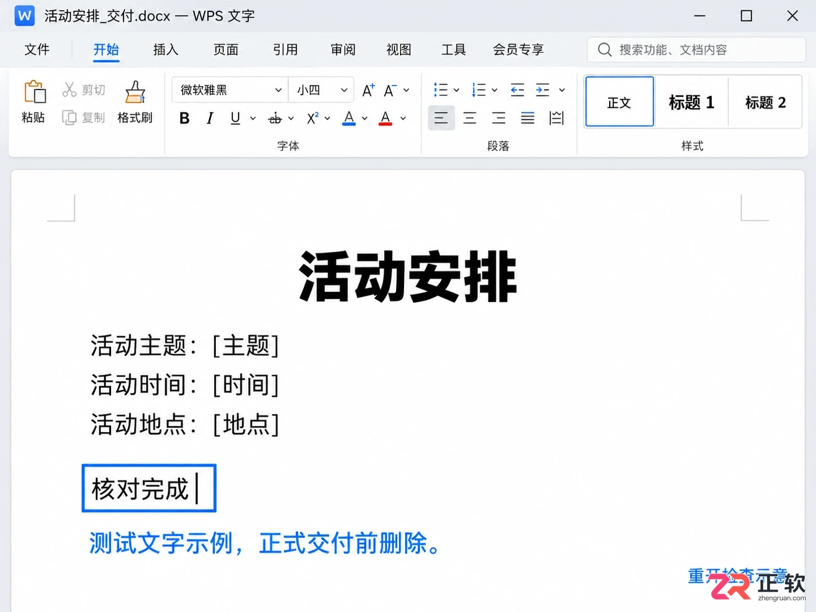816x612 pixels.
Task: Increase font size with A+ icon
Action: point(368,90)
